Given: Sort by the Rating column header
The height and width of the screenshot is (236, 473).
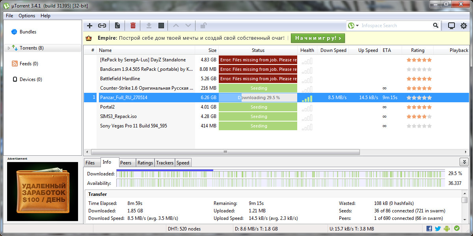Looking at the screenshot, I should click(418, 50).
